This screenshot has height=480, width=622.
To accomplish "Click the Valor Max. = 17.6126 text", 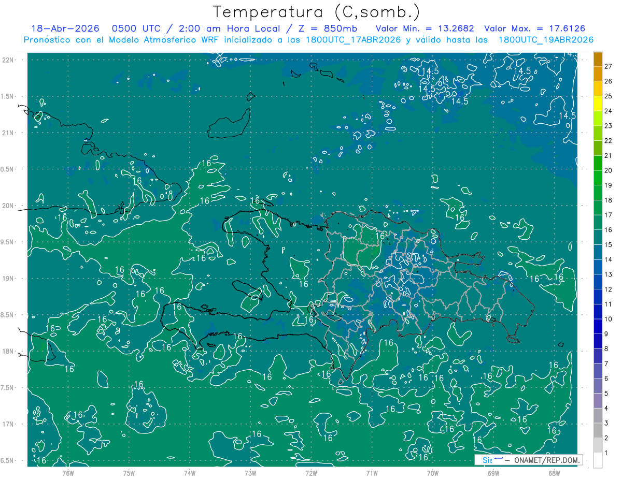I will tap(534, 28).
